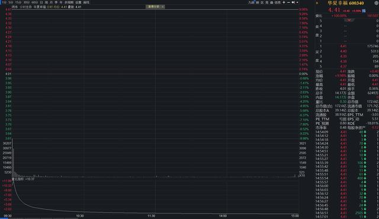The width and height of the screenshot is (379, 219).
Task: Click the 总手 value 14.17万
Action: [341, 93]
